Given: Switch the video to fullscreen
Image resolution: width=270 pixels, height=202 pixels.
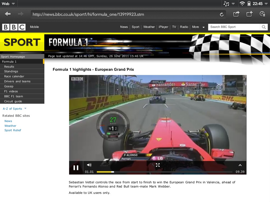Looking at the screenshot, I should tap(158, 165).
